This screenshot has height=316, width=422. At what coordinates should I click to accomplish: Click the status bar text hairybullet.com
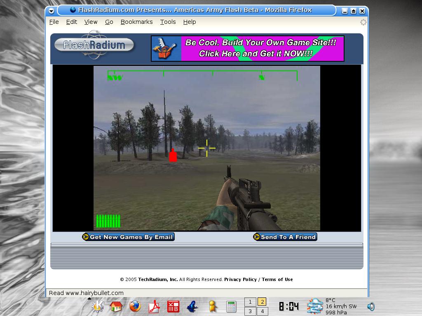[94, 293]
